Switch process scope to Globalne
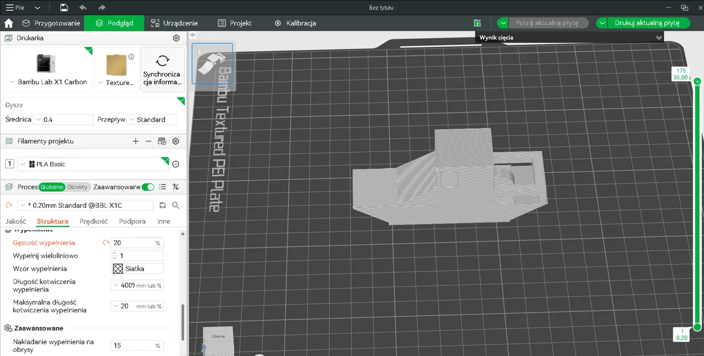 click(52, 186)
